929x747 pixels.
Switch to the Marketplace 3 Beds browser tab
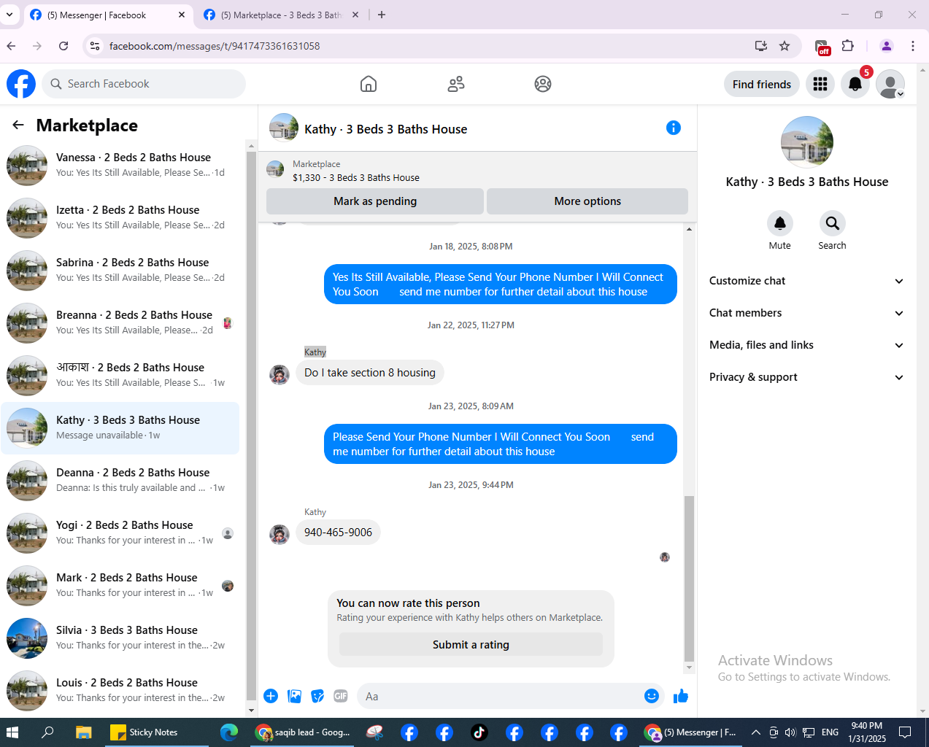tap(281, 15)
